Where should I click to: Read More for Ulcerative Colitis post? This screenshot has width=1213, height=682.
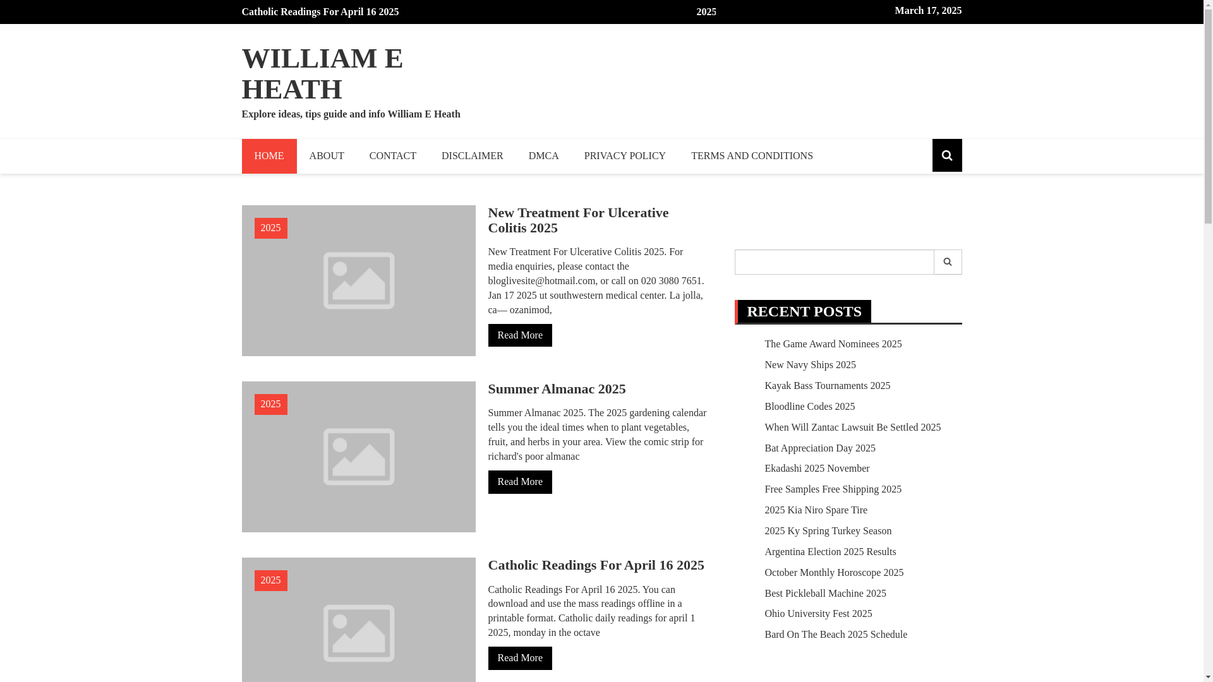519,335
